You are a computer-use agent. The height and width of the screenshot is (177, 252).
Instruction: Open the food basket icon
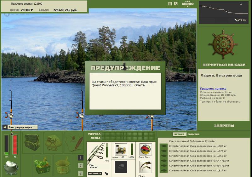[x=43, y=165]
